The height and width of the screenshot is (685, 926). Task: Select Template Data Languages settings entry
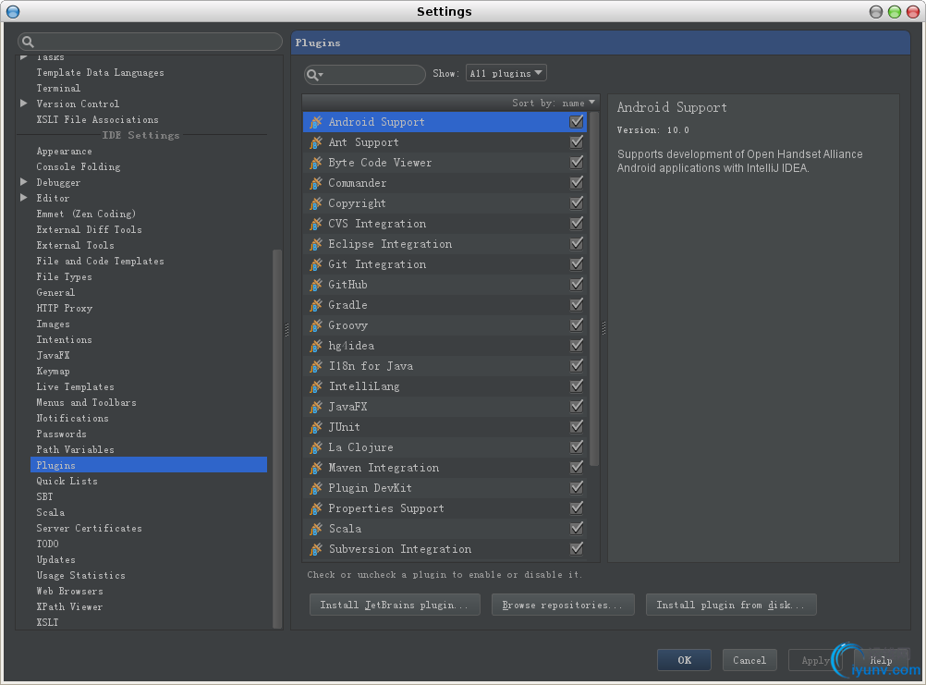[x=101, y=72]
